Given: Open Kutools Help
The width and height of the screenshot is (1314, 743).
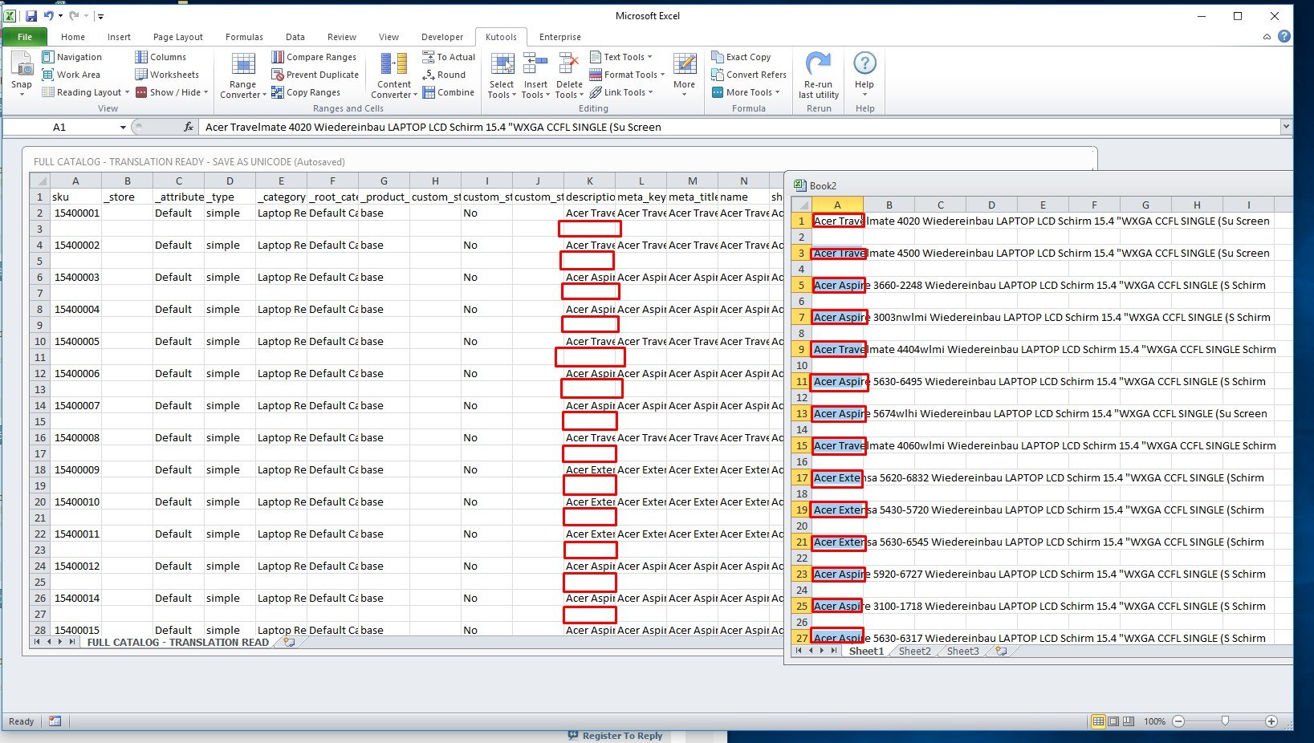Looking at the screenshot, I should (x=864, y=74).
